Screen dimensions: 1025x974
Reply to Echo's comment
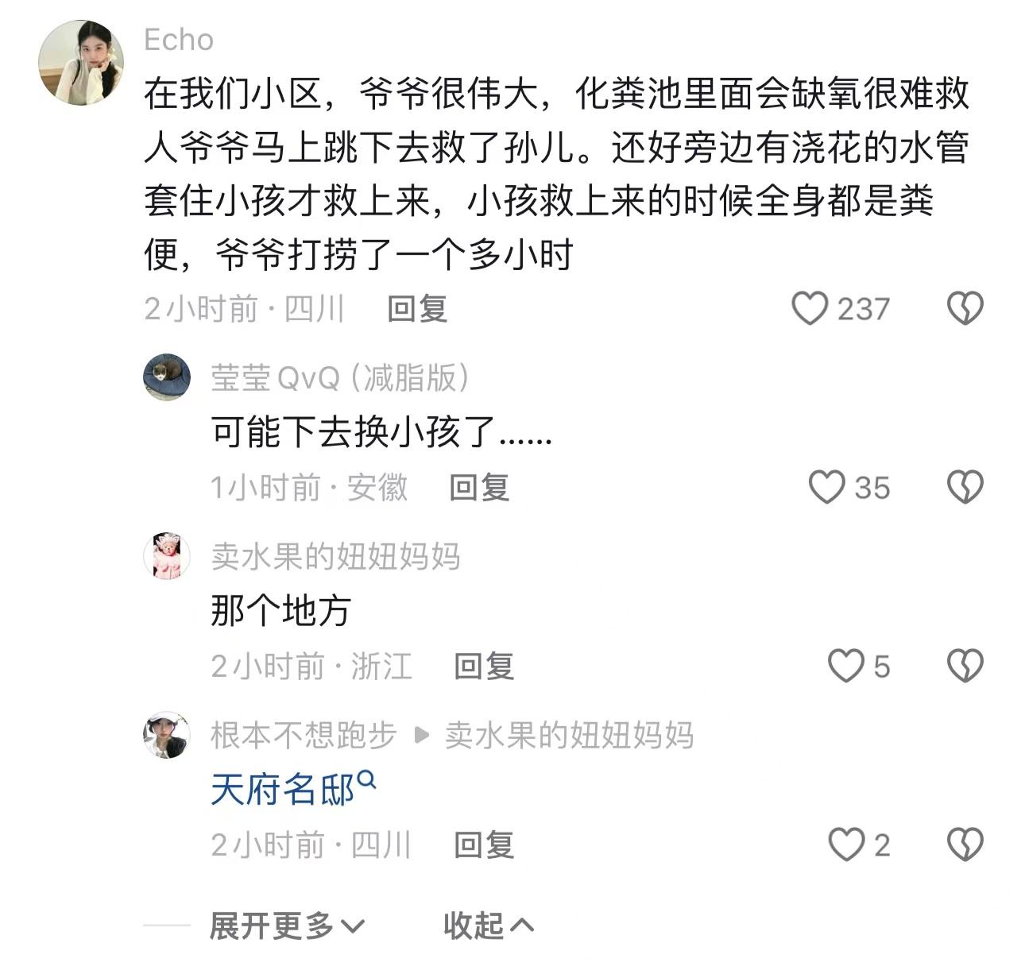417,308
